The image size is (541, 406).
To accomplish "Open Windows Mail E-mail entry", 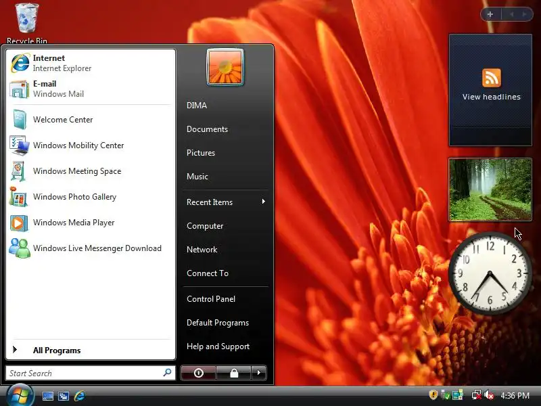I will (x=91, y=89).
